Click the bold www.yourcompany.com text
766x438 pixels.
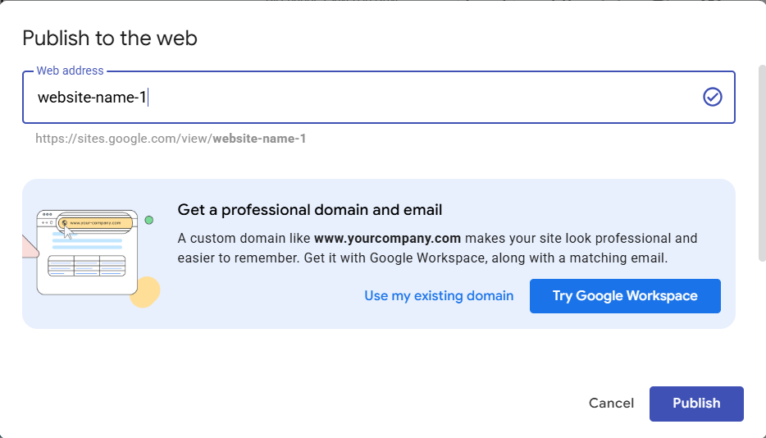click(x=387, y=239)
